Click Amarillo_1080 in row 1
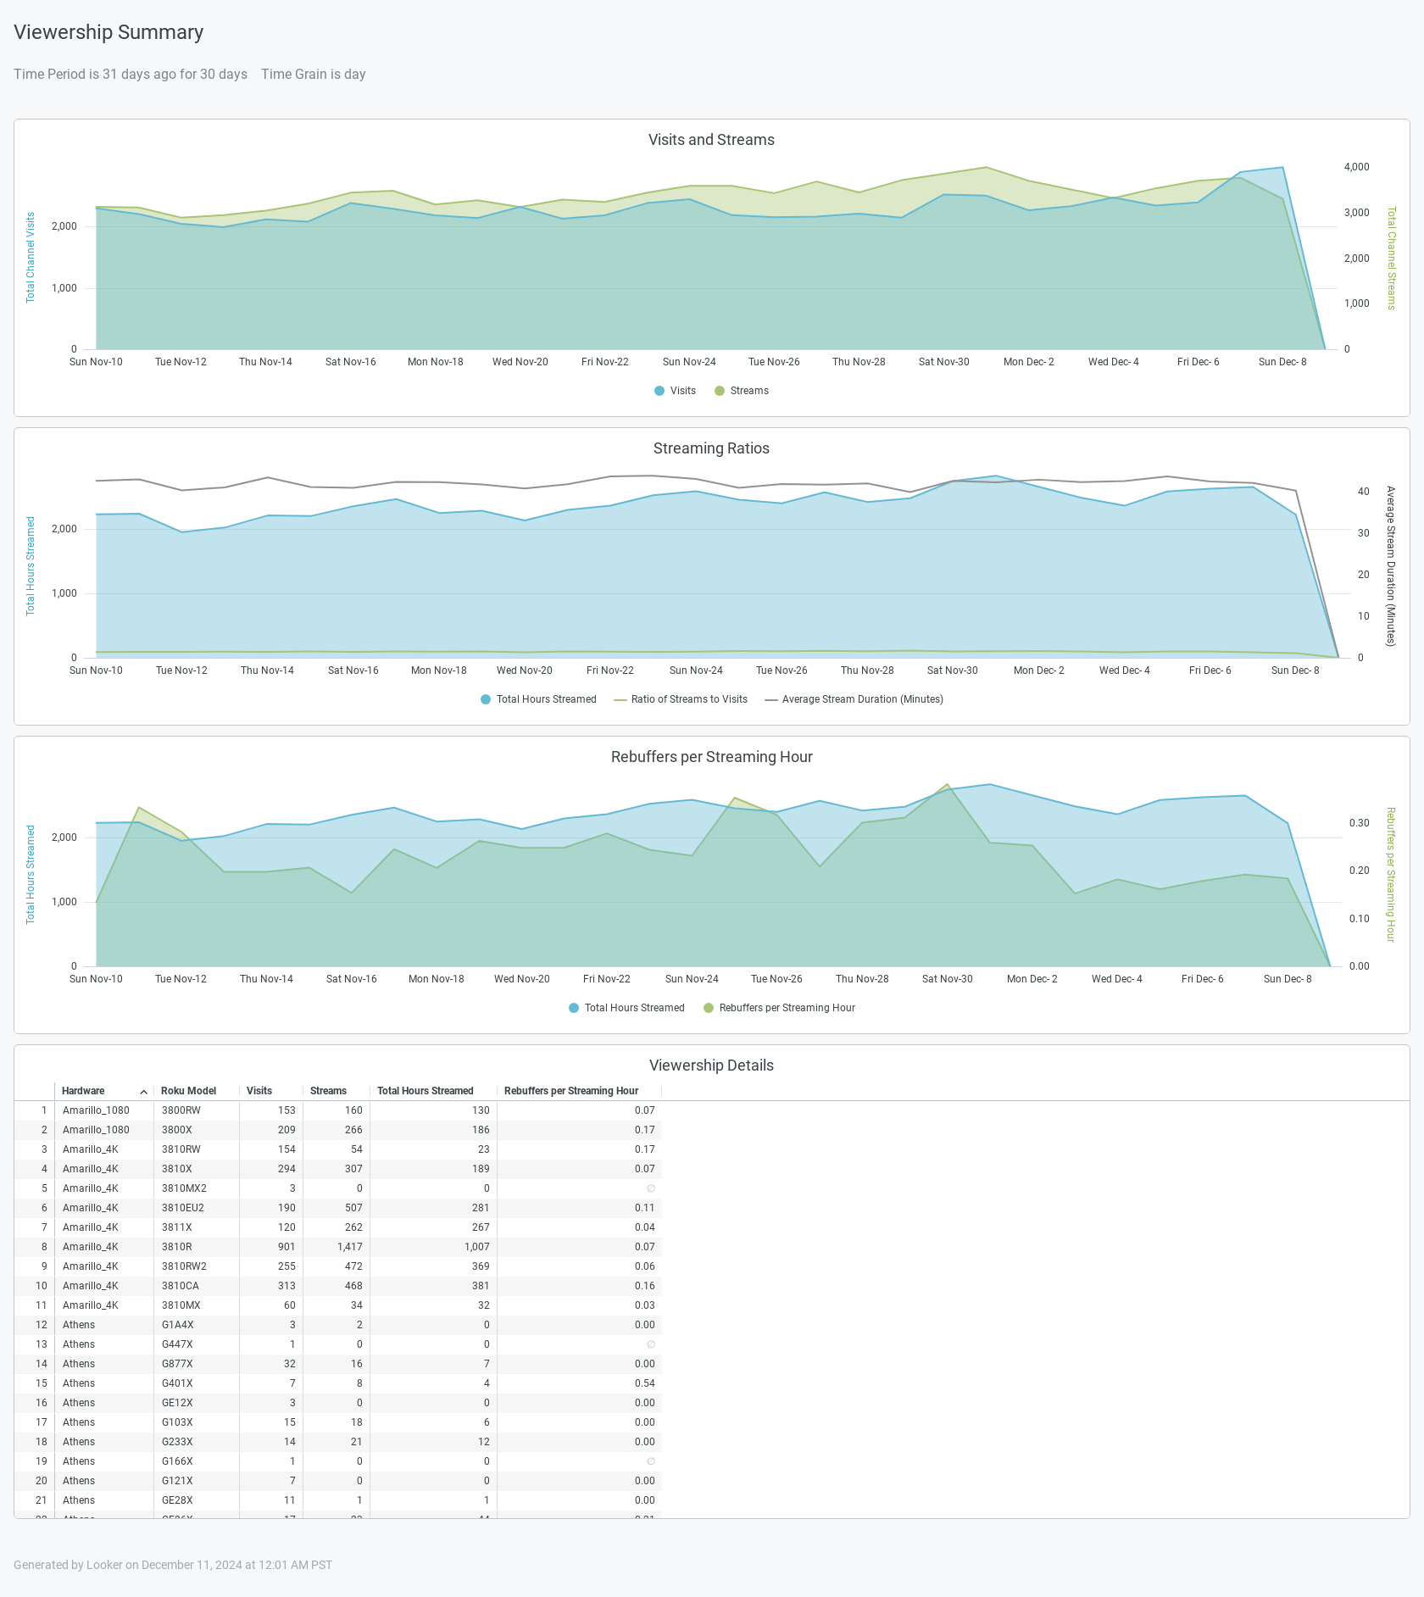The image size is (1424, 1597). pyautogui.click(x=96, y=1110)
